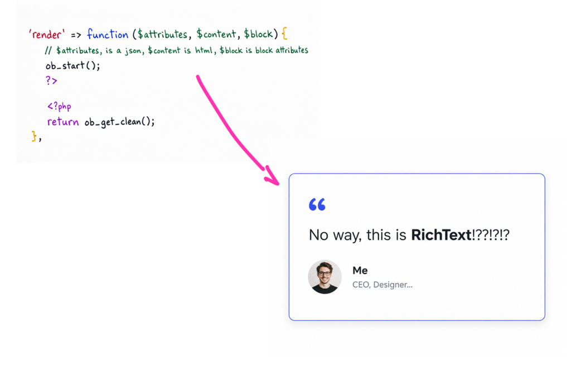Screen dimensions: 571x379
Task: Click the "<?php" opening tag
Action: pyautogui.click(x=59, y=107)
